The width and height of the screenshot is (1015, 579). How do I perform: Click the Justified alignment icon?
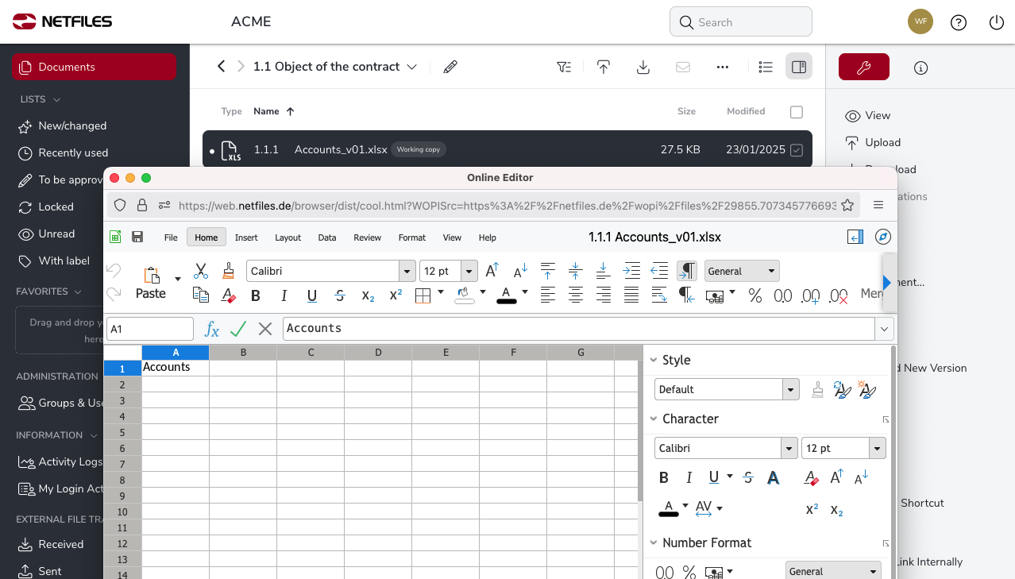631,295
